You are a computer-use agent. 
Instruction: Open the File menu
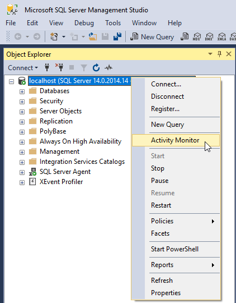11,23
